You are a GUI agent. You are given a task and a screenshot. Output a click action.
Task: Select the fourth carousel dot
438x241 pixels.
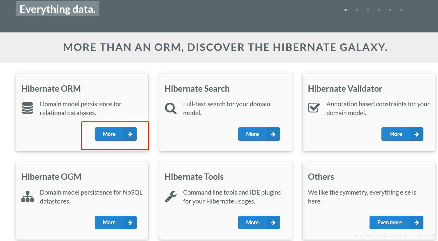(x=379, y=10)
